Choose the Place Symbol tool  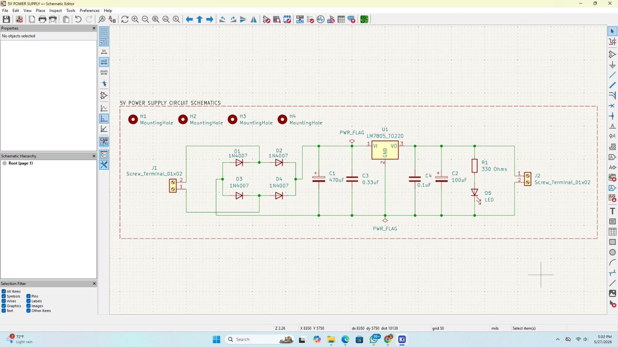click(612, 54)
